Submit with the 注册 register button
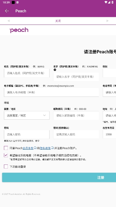 [59, 178]
